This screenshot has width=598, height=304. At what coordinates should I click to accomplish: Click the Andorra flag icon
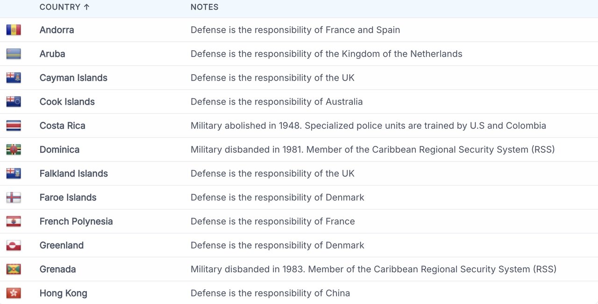14,30
